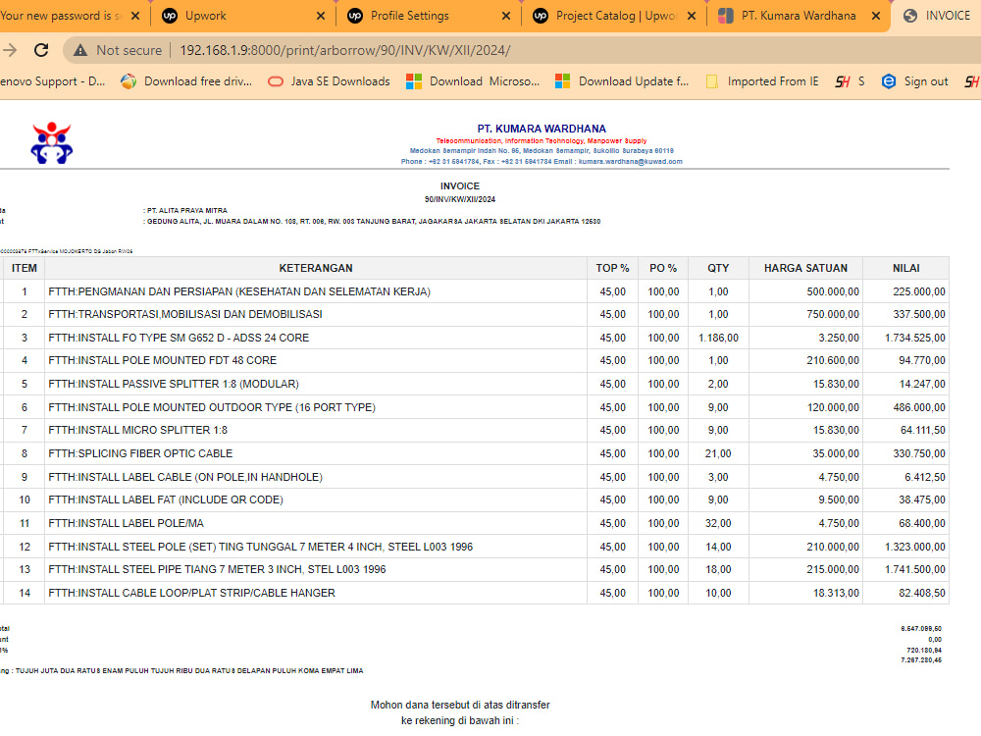Select FTTH:INSTALL CABLE LOOP/PLAT STRIP row
The image size is (981, 736).
click(x=474, y=593)
